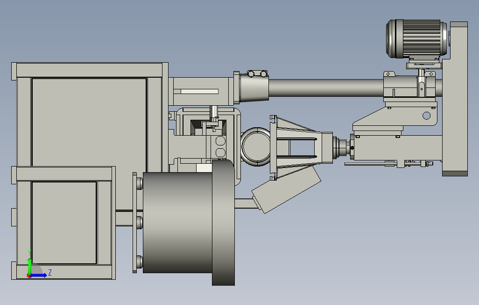Click the green Y axis of the triad

[x=29, y=266]
